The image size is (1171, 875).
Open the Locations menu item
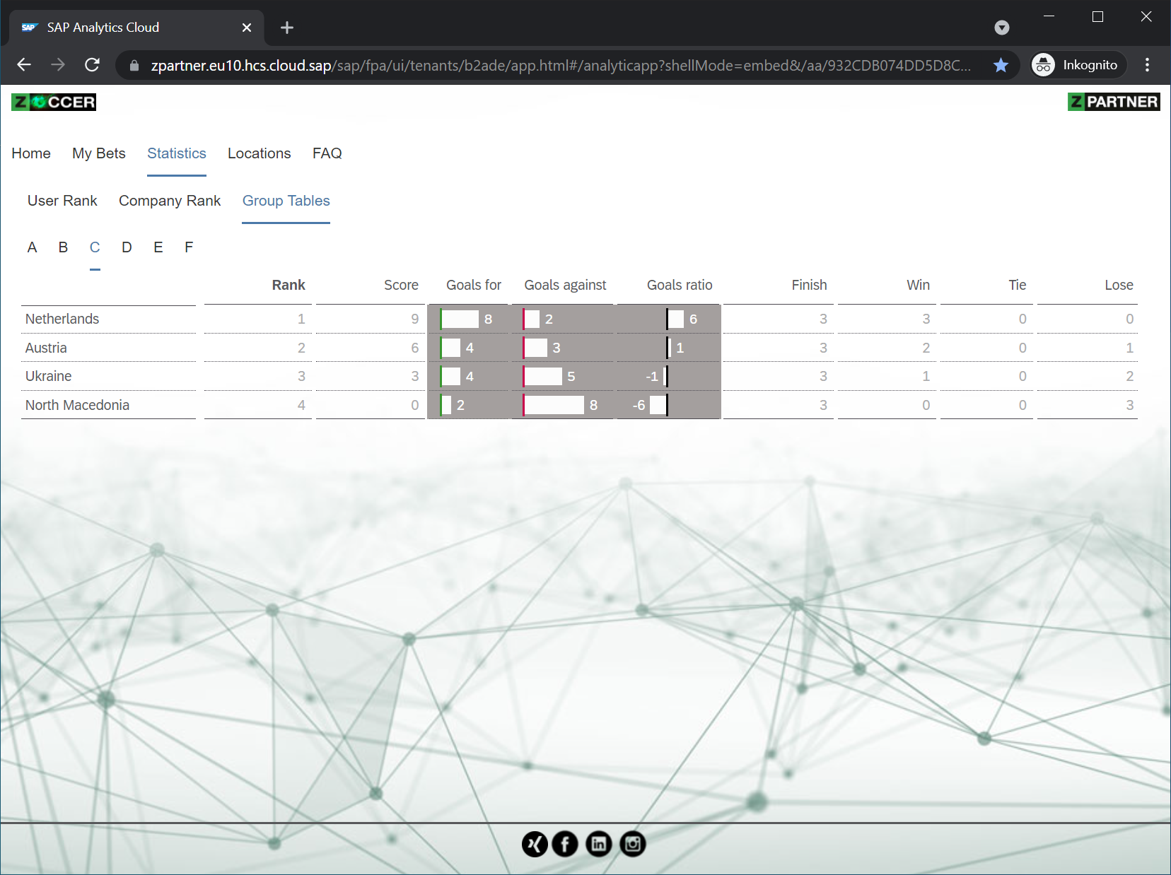click(x=259, y=153)
